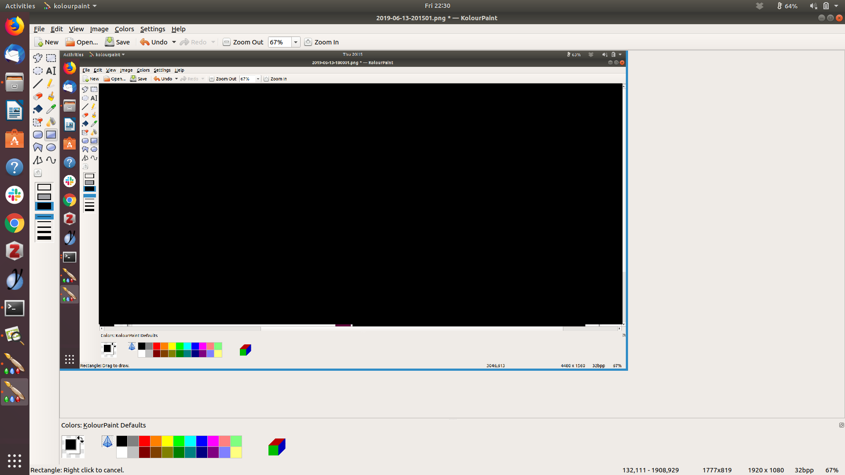
Task: Click the Save button
Action: [x=118, y=42]
